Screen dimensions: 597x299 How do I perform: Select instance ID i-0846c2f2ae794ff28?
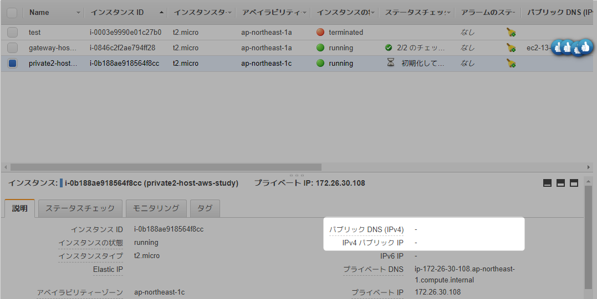coord(123,48)
